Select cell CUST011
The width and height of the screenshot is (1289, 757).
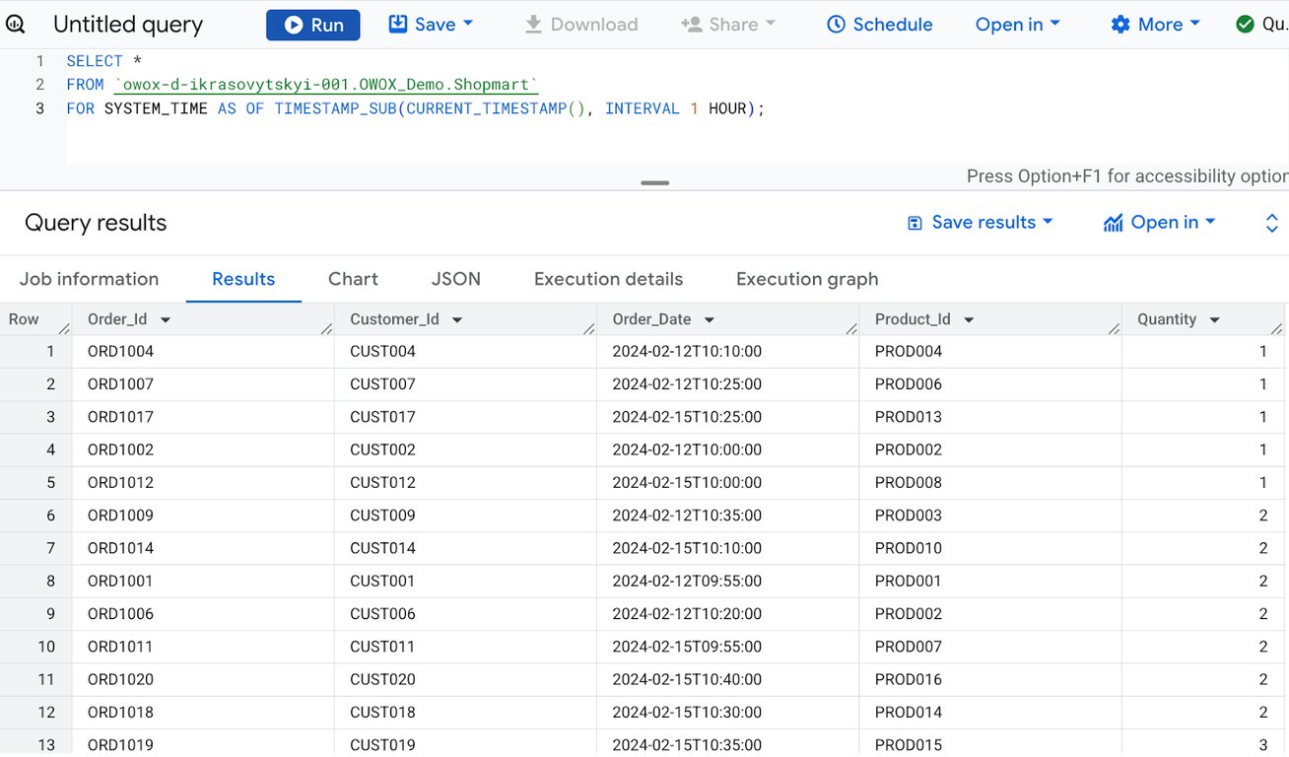(x=465, y=647)
